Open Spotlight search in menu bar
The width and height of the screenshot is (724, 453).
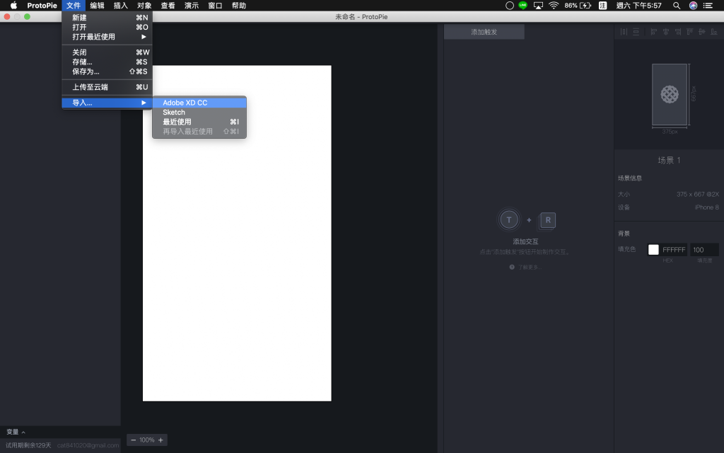tap(677, 6)
